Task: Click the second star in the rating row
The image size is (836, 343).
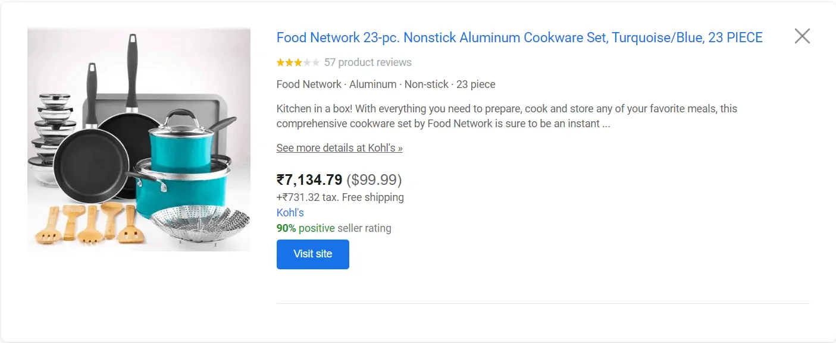Action: (x=288, y=62)
